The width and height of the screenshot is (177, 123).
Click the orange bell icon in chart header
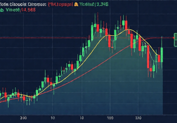coord(76,4)
